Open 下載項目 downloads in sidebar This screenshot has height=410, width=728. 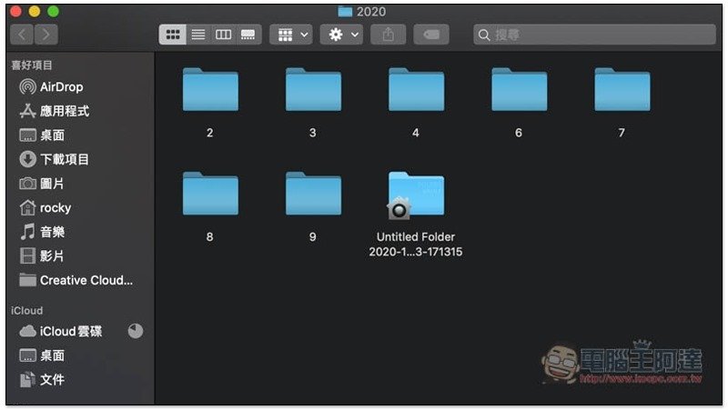tap(64, 159)
